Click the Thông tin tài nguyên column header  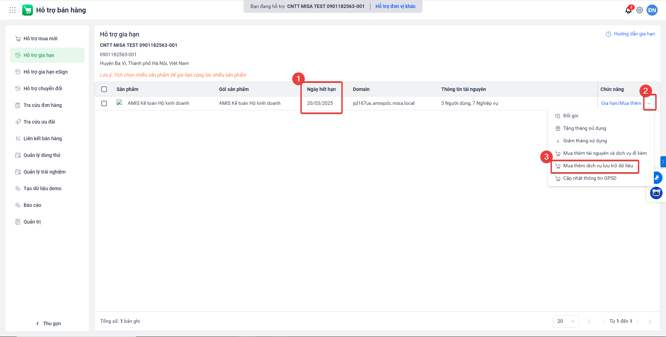point(463,89)
